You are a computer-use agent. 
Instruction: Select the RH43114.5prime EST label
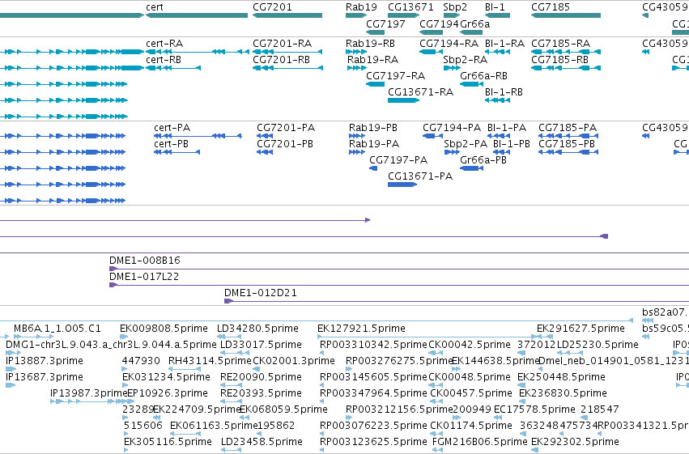(x=210, y=361)
